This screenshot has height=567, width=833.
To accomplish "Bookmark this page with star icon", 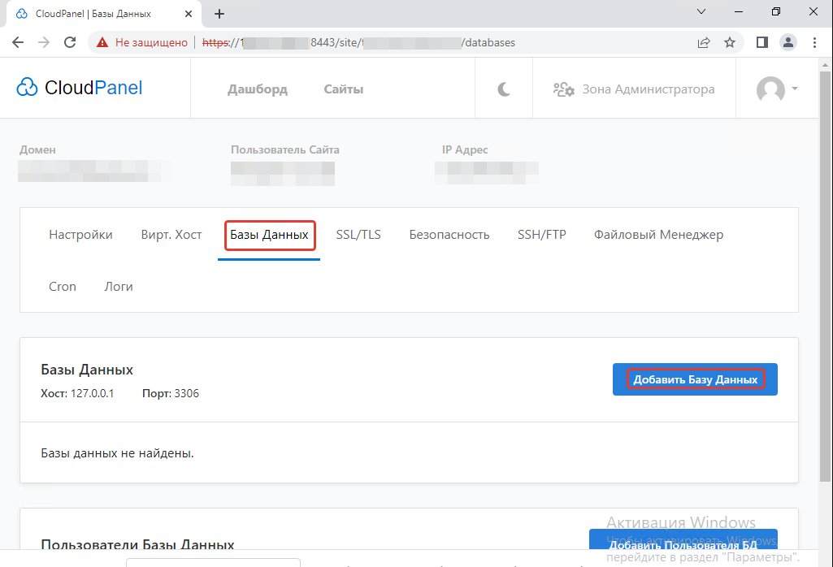I will click(729, 42).
